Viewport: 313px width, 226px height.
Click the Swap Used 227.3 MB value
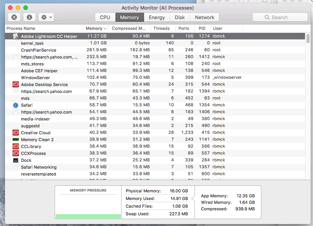click(178, 214)
